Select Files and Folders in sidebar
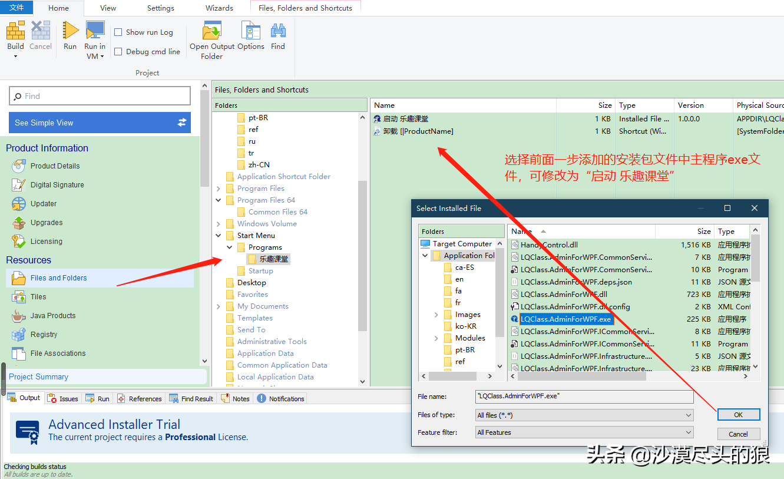Viewport: 784px width, 479px height. point(100,278)
